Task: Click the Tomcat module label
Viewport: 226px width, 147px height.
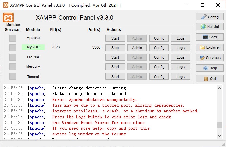Action: pos(33,77)
